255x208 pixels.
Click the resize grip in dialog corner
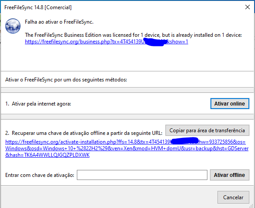(x=252, y=206)
